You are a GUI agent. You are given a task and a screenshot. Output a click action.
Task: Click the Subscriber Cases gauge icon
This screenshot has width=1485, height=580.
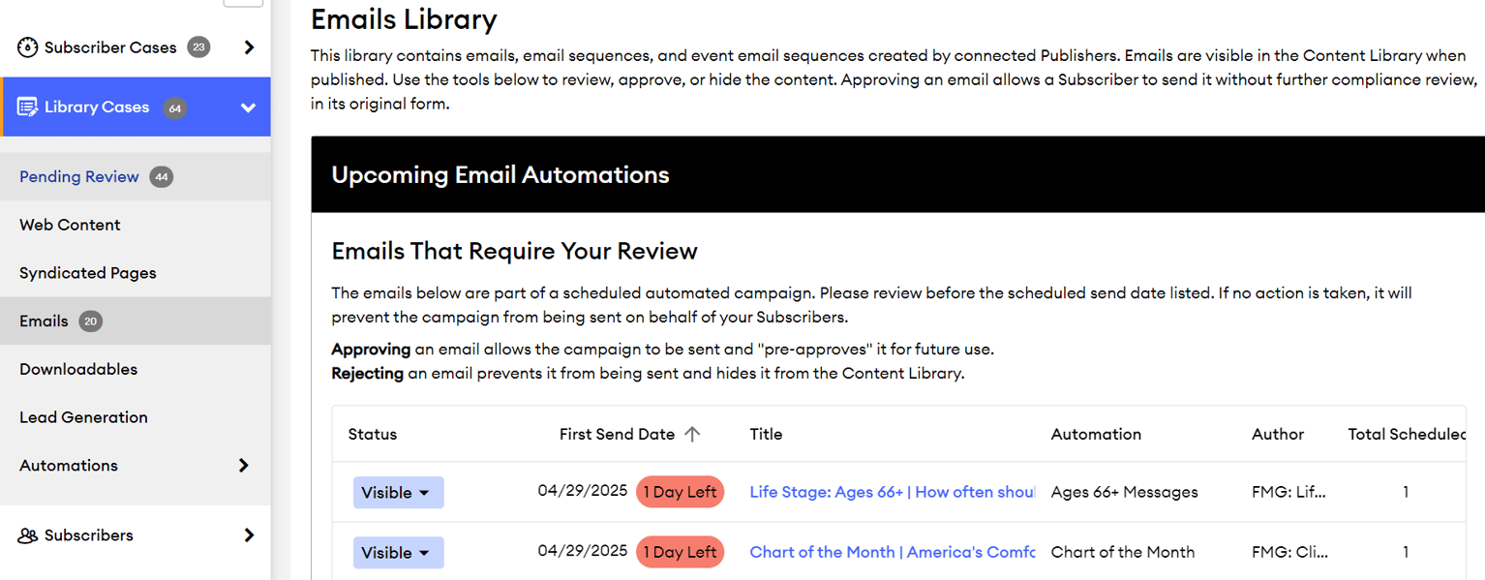point(28,46)
